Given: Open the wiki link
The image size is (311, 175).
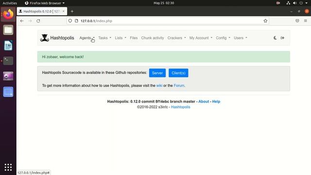Looking at the screenshot, I should click(159, 86).
